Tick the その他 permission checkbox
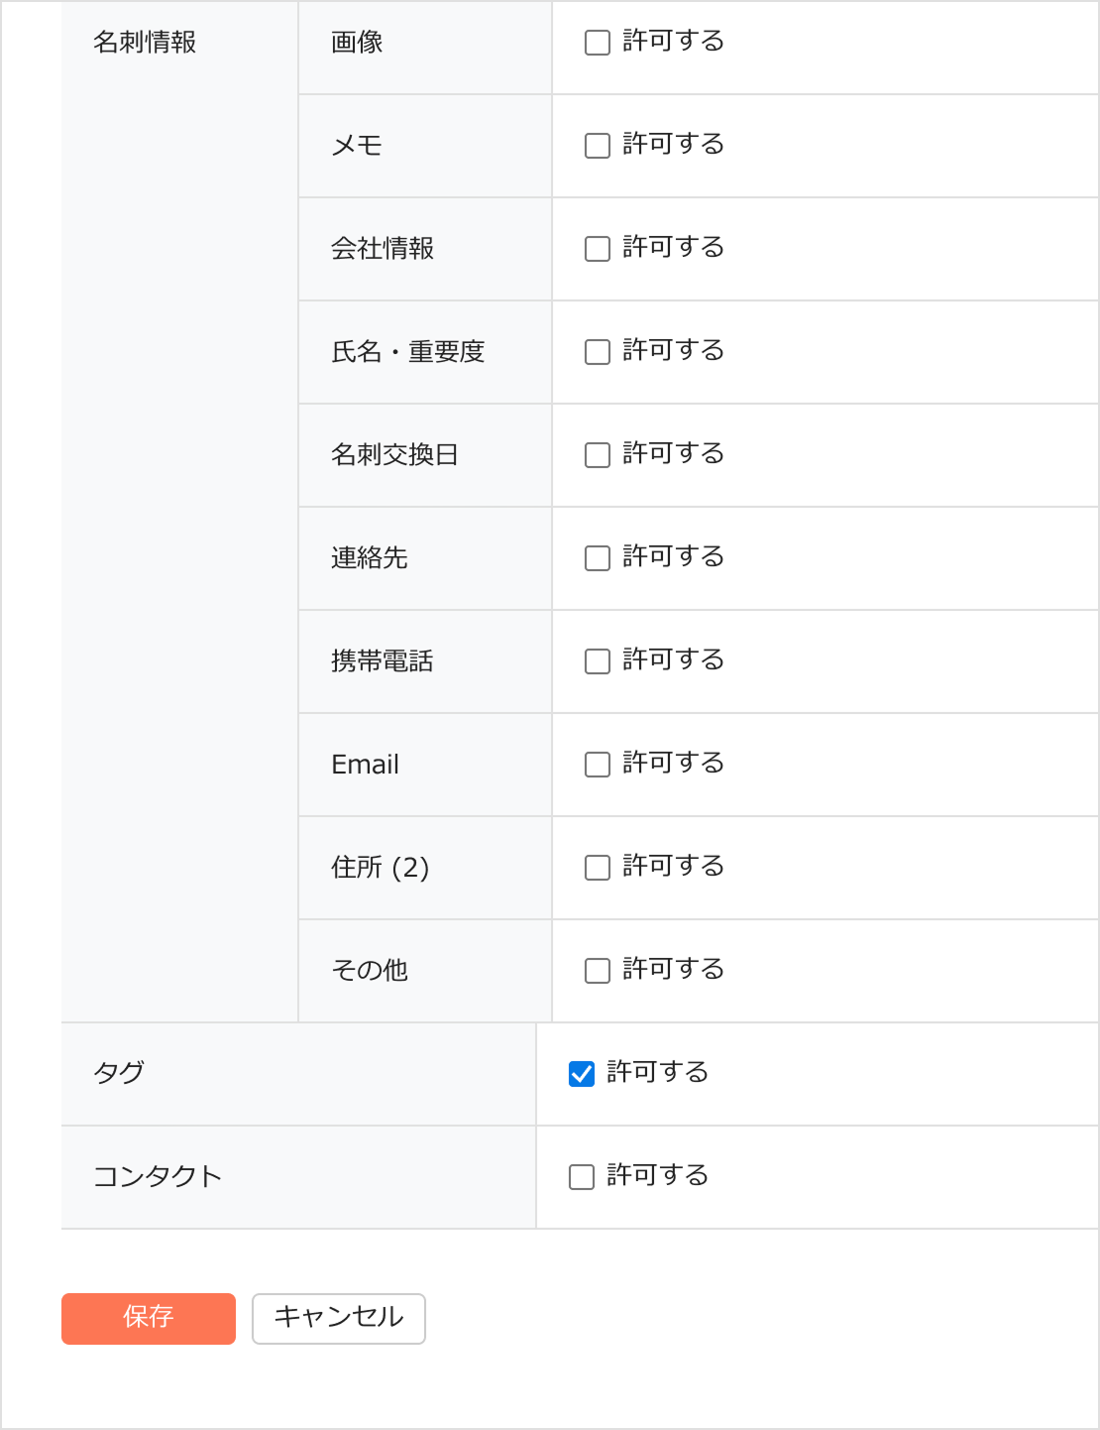Viewport: 1100px width, 1430px height. coord(598,971)
